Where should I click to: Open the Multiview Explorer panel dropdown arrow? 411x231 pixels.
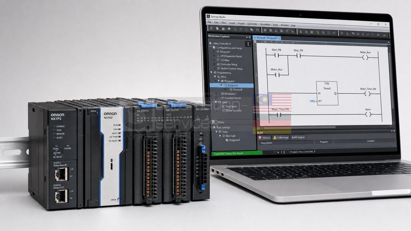(247, 37)
